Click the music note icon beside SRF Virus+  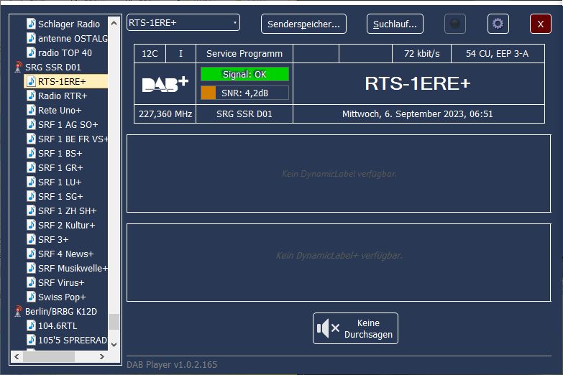click(x=31, y=282)
